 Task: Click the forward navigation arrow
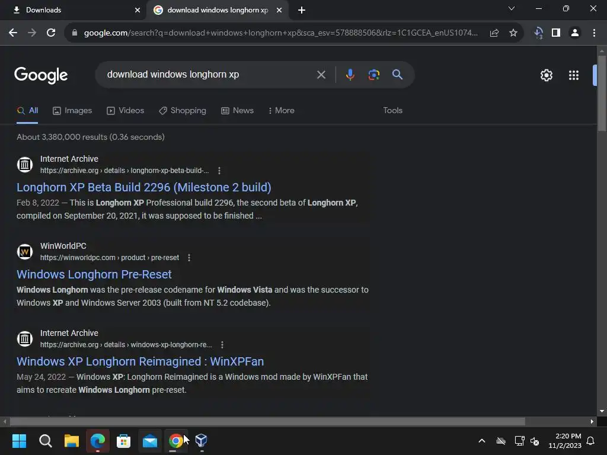32,33
